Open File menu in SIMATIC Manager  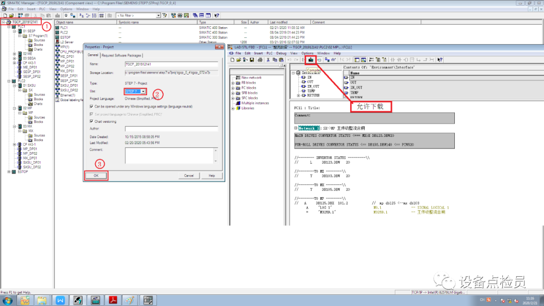[11, 9]
